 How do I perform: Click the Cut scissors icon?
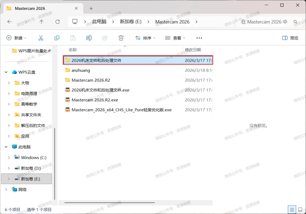click(41, 38)
